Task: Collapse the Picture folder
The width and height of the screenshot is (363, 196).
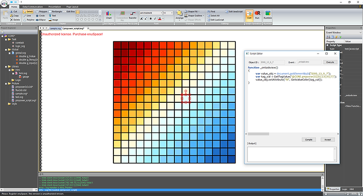Action: coord(6,84)
